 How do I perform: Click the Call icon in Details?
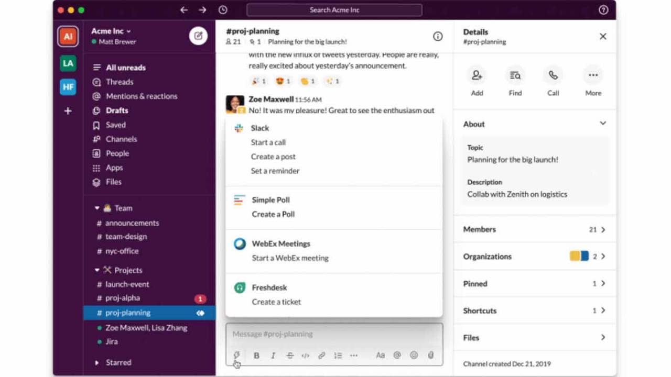[553, 76]
